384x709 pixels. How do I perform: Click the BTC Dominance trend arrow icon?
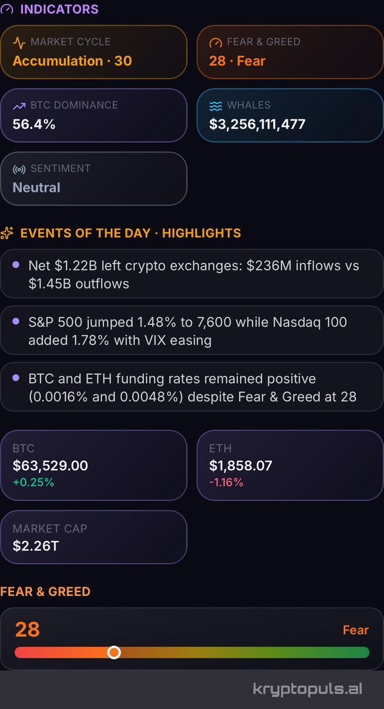(x=19, y=106)
